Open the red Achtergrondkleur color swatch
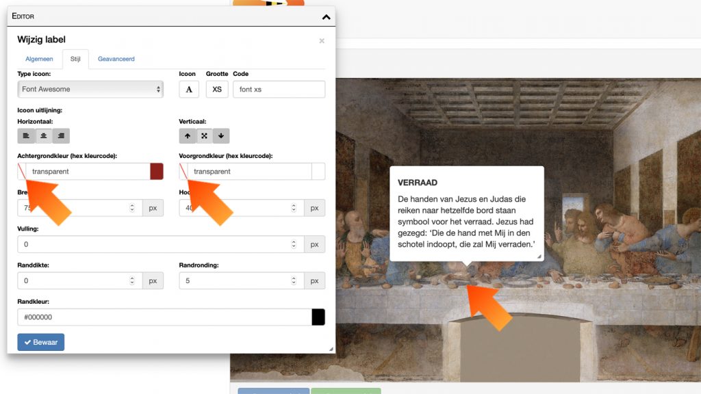Screen dimensions: 701x394 pos(157,172)
